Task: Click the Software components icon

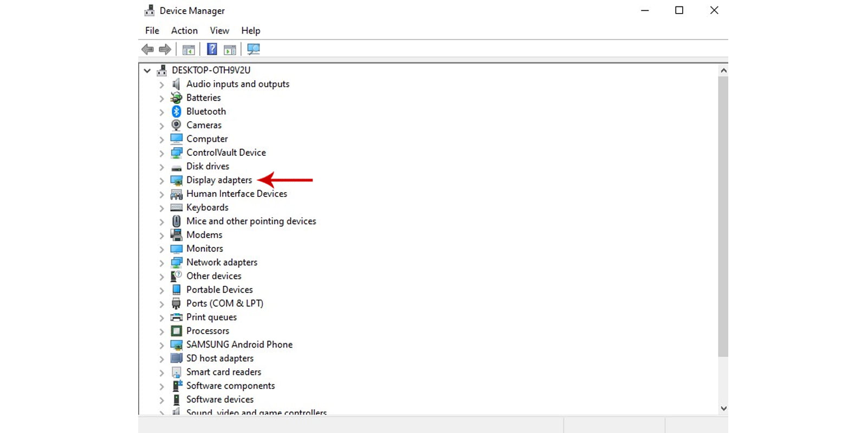Action: coord(177,386)
